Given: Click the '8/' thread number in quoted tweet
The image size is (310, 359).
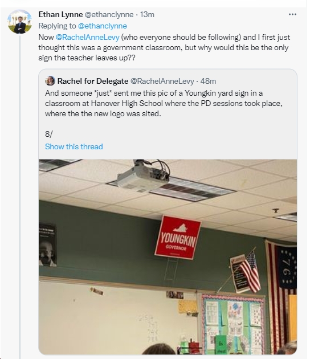Looking at the screenshot, I should tap(48, 134).
